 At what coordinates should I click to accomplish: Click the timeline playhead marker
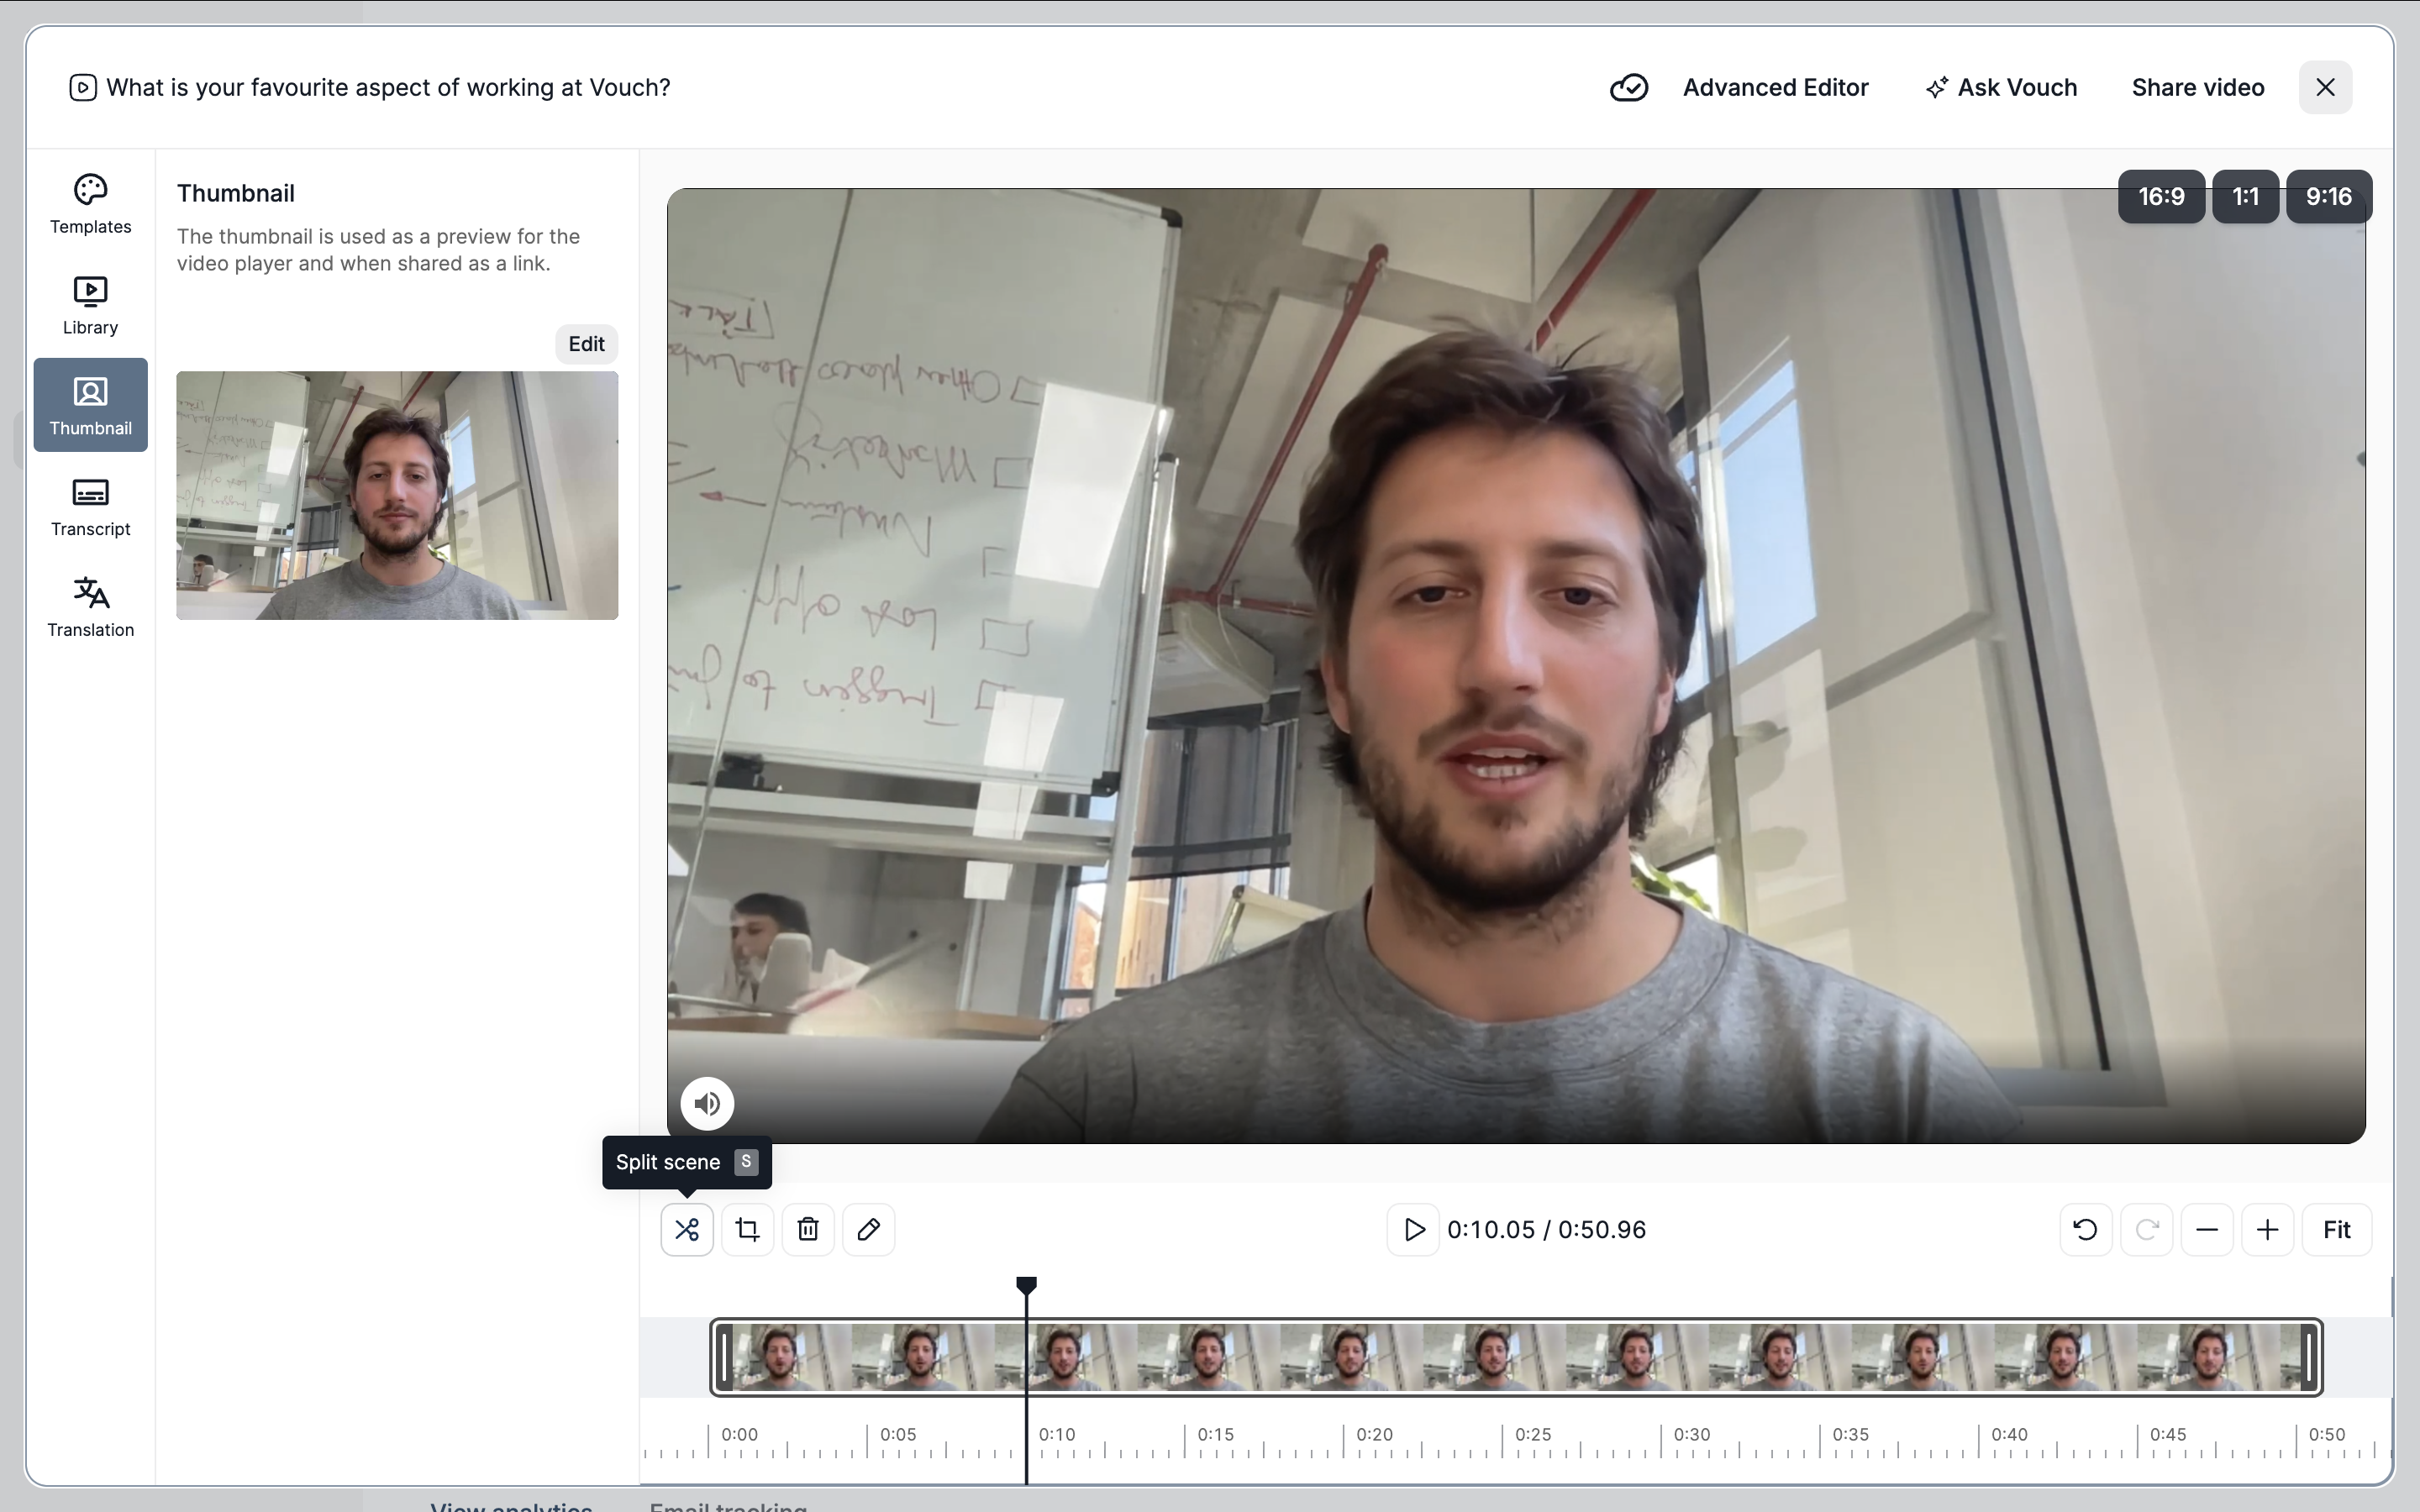tap(1026, 1285)
